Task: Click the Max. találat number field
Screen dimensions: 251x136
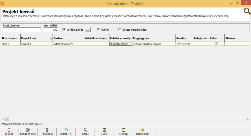Action: (50, 30)
